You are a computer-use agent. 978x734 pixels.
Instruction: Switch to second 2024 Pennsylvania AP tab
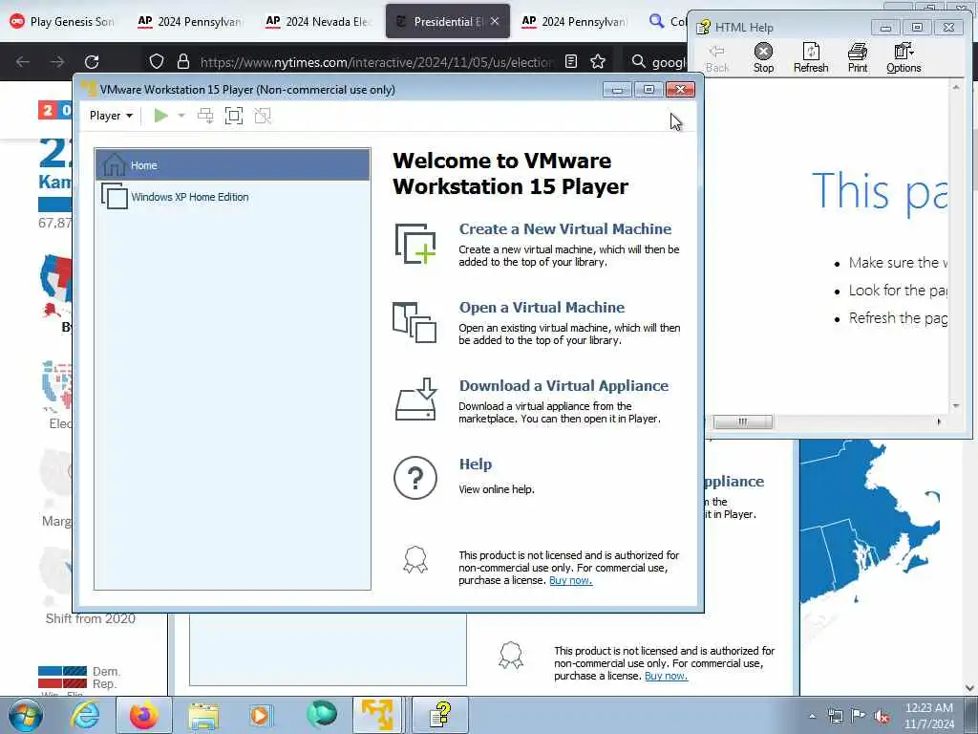(574, 21)
